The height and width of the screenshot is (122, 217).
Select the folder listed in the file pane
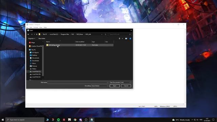80,45
